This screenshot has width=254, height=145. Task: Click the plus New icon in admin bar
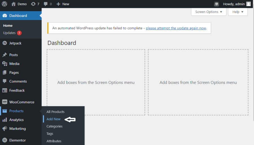[x=58, y=4]
